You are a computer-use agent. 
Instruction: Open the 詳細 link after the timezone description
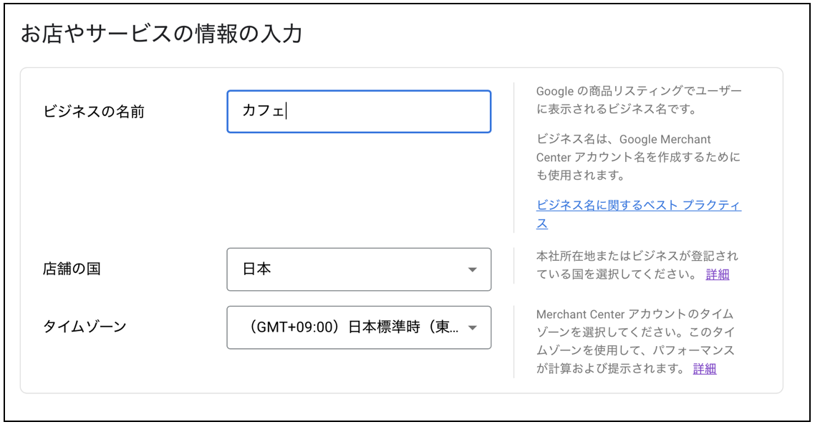(x=704, y=369)
